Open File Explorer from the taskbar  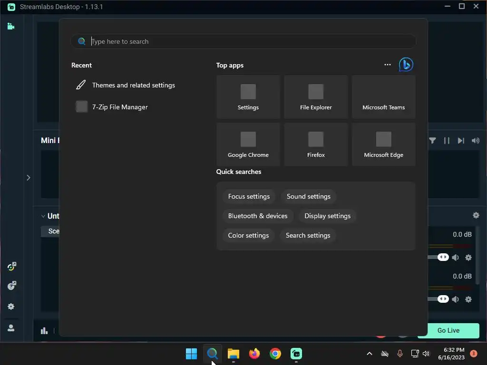tap(233, 354)
